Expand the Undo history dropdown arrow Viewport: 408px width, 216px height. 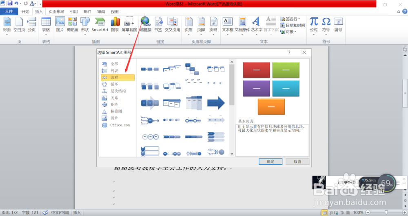coord(20,3)
